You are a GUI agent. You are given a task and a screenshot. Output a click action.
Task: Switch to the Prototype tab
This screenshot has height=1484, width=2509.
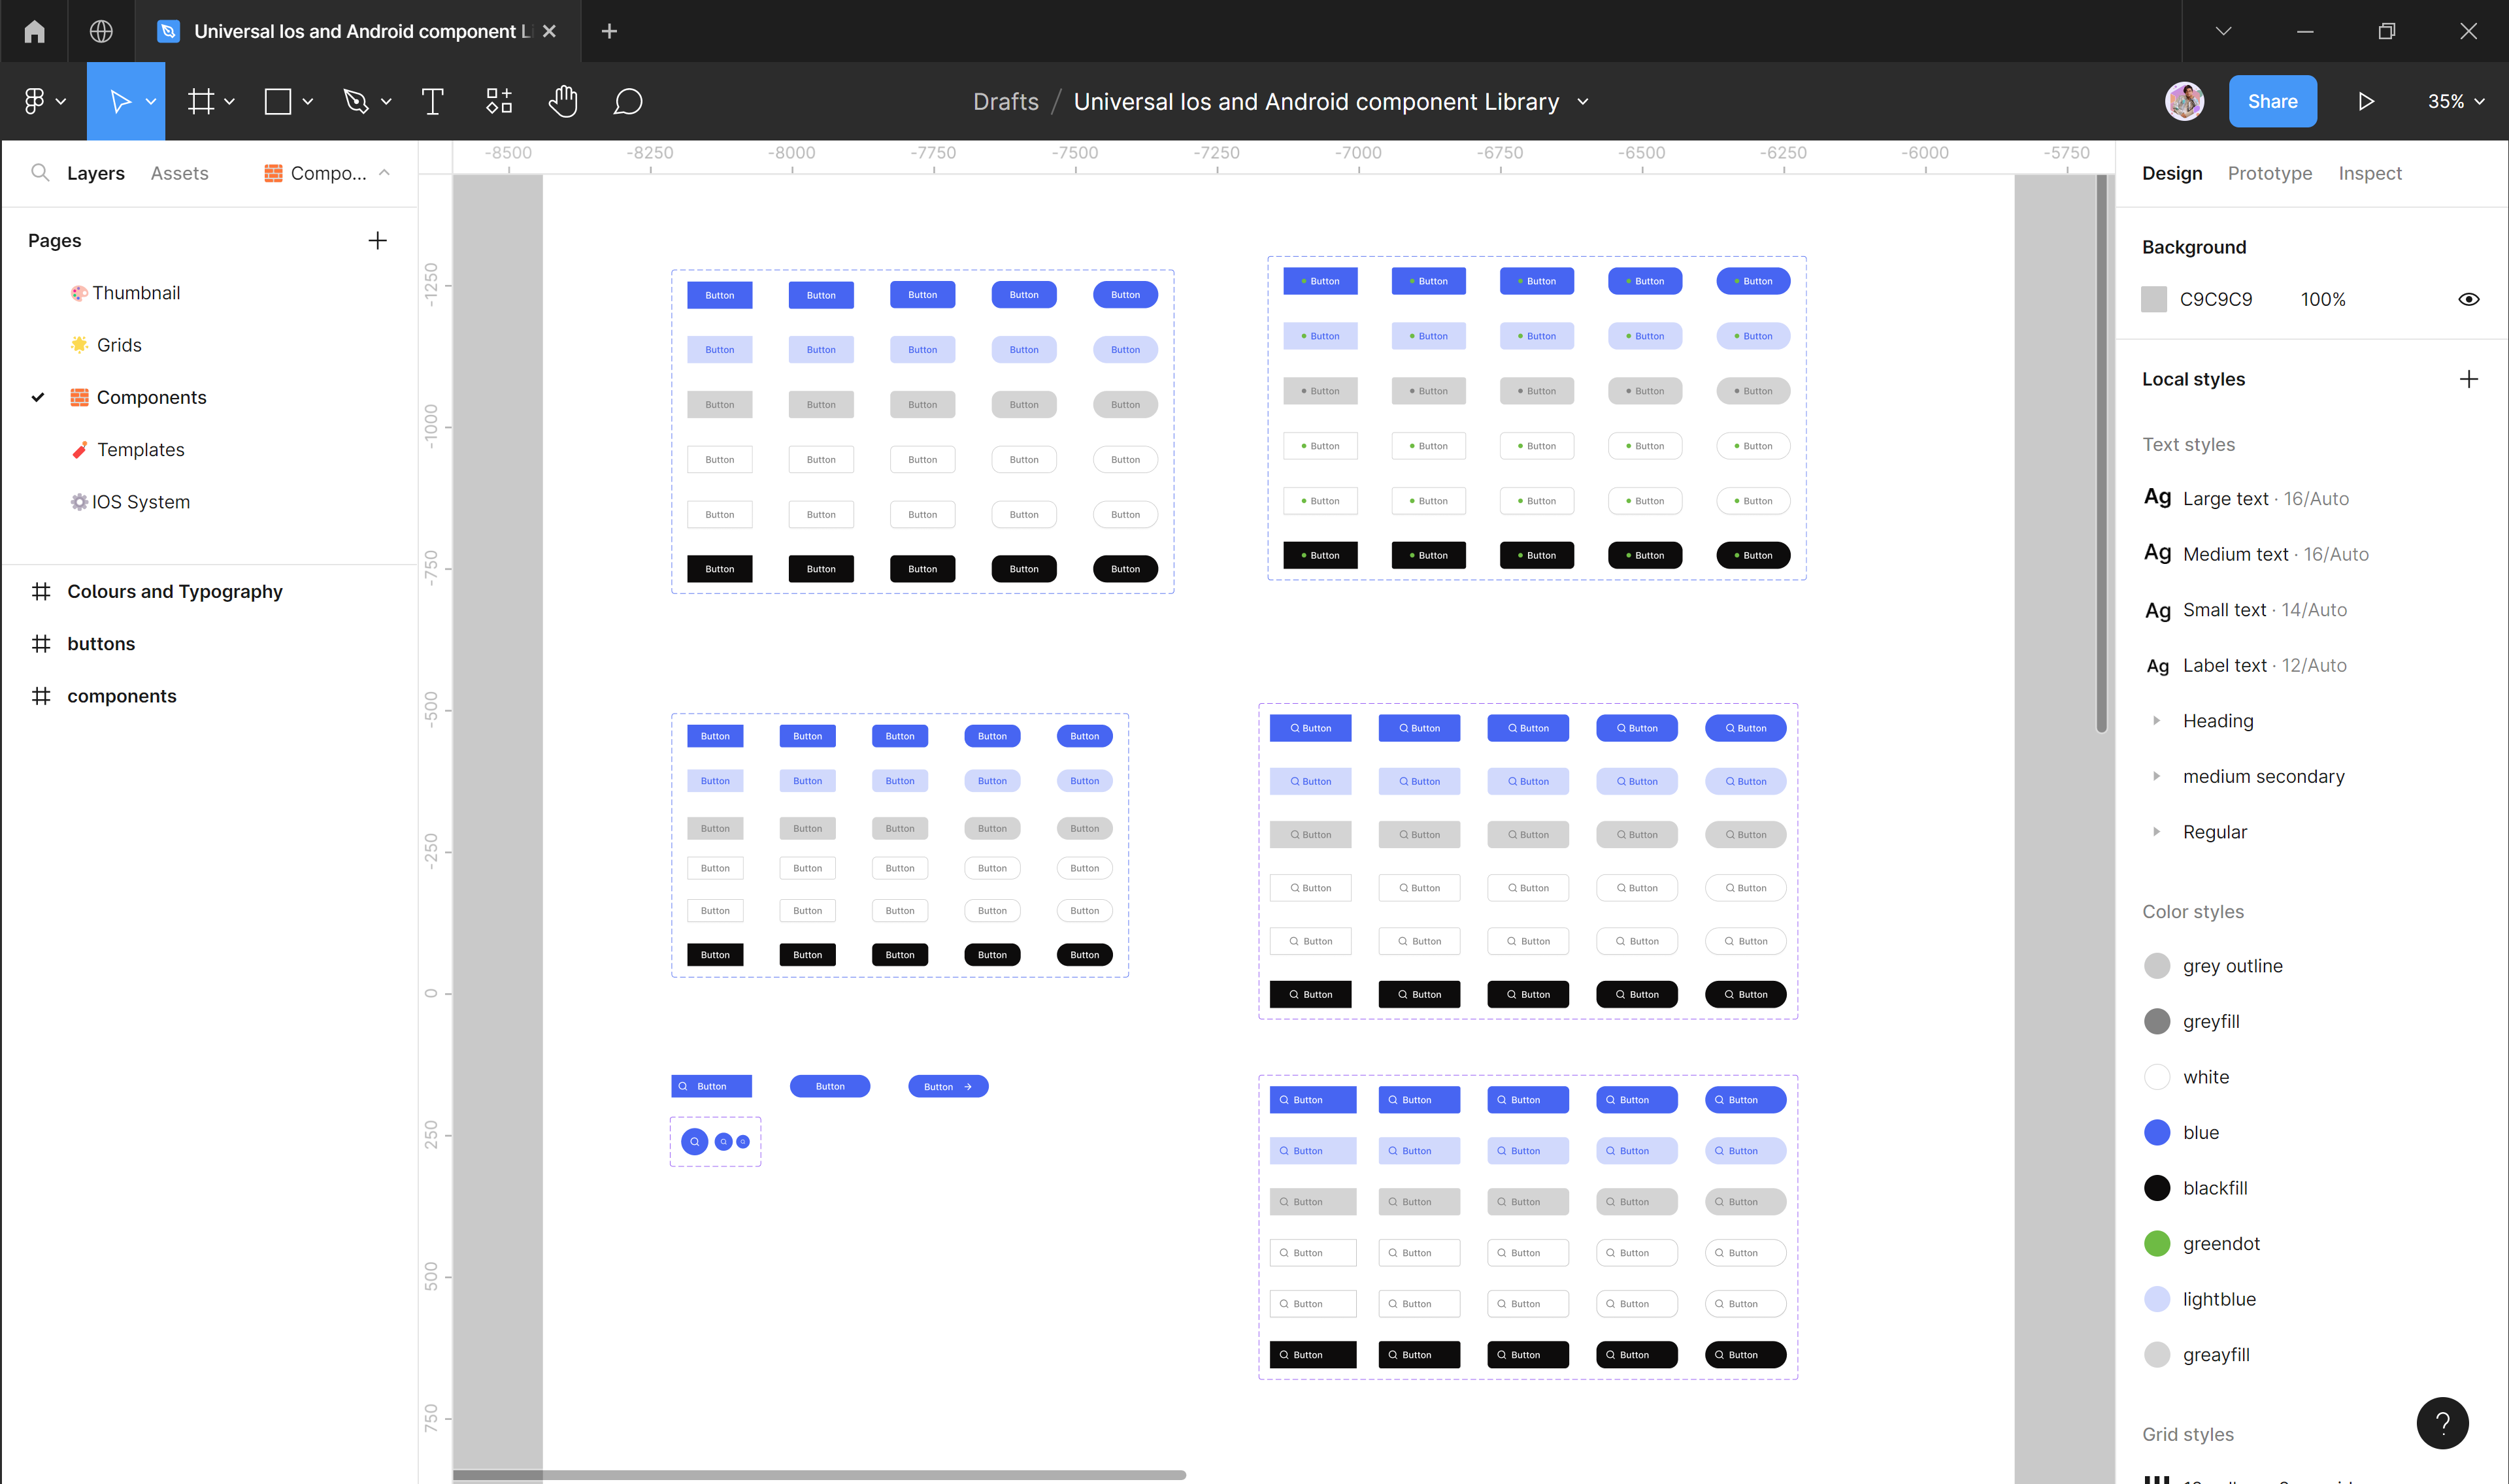click(x=2269, y=173)
